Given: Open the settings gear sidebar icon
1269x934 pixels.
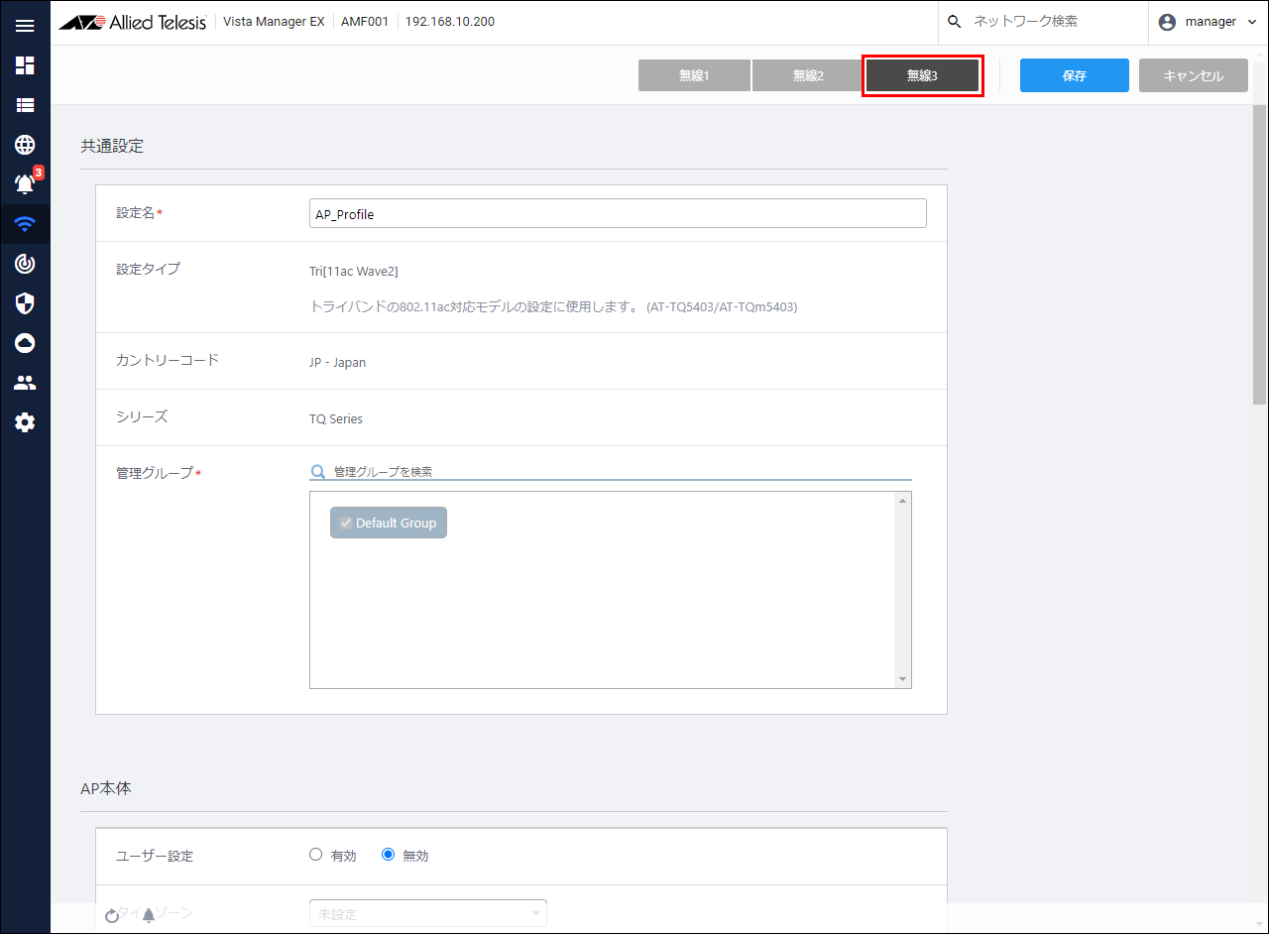Looking at the screenshot, I should tap(25, 422).
